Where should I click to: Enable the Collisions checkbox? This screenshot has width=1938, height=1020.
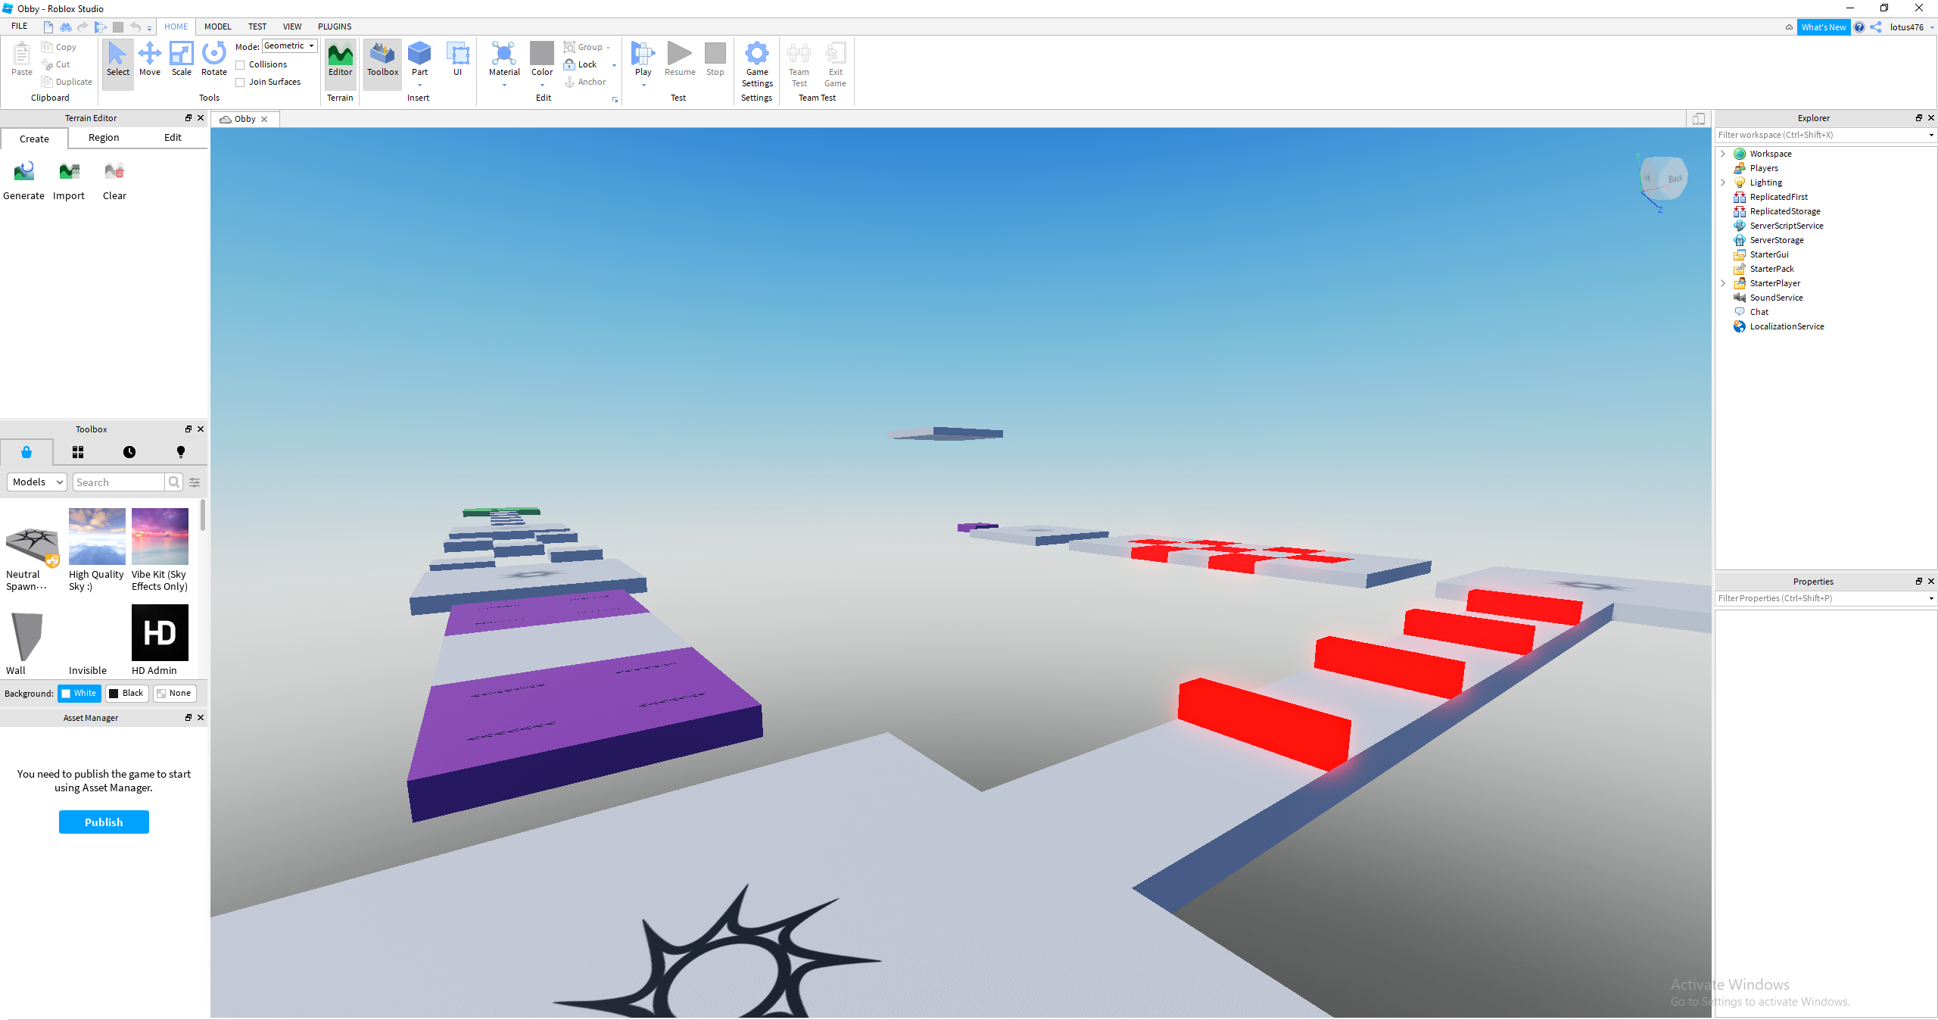240,64
